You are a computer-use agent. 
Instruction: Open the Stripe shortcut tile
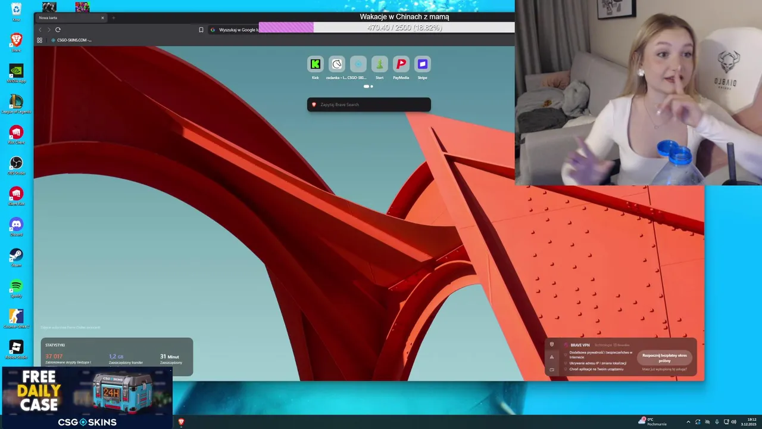(x=422, y=64)
